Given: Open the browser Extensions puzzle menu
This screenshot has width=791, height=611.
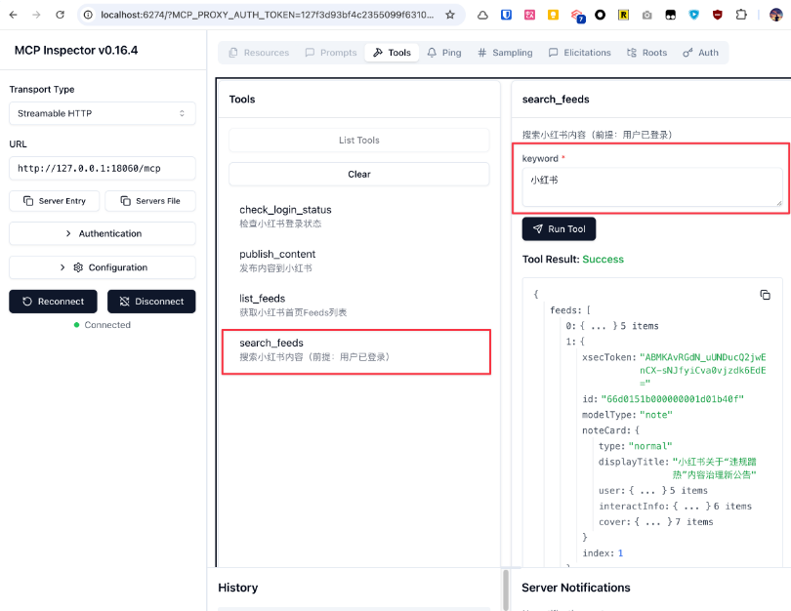Looking at the screenshot, I should click(x=741, y=15).
